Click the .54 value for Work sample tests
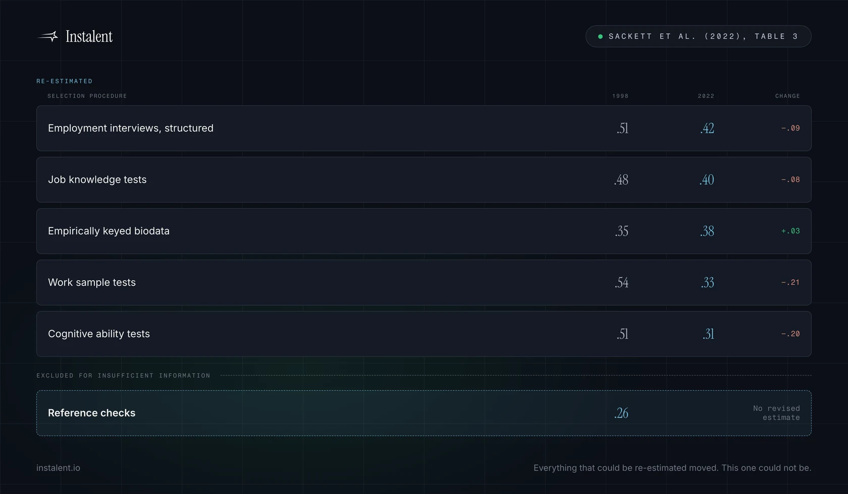 point(622,283)
